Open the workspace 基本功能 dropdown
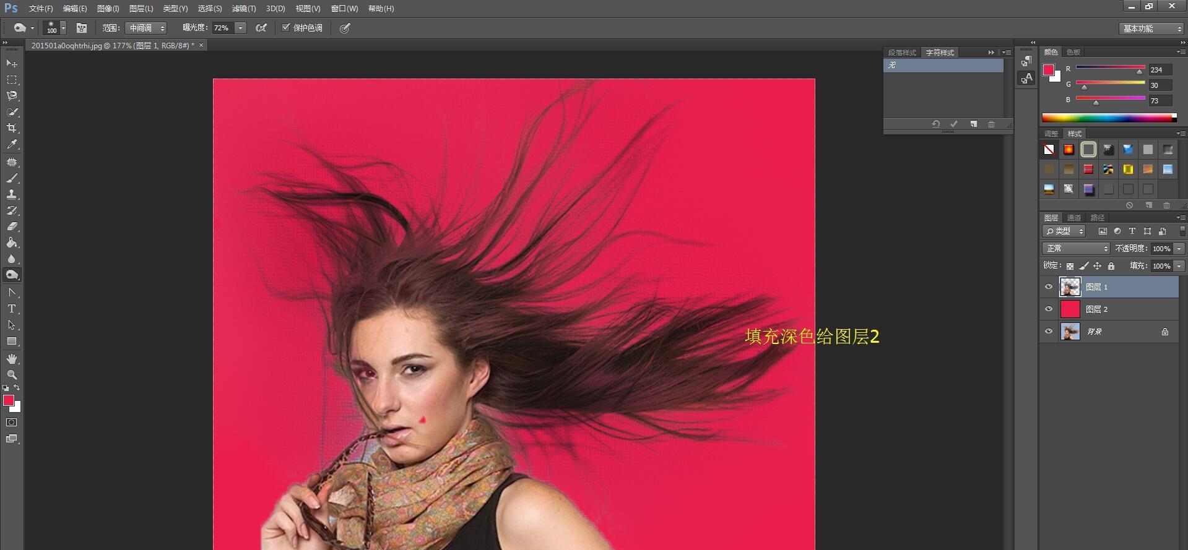Screen dimensions: 1188x550 click(x=1151, y=28)
